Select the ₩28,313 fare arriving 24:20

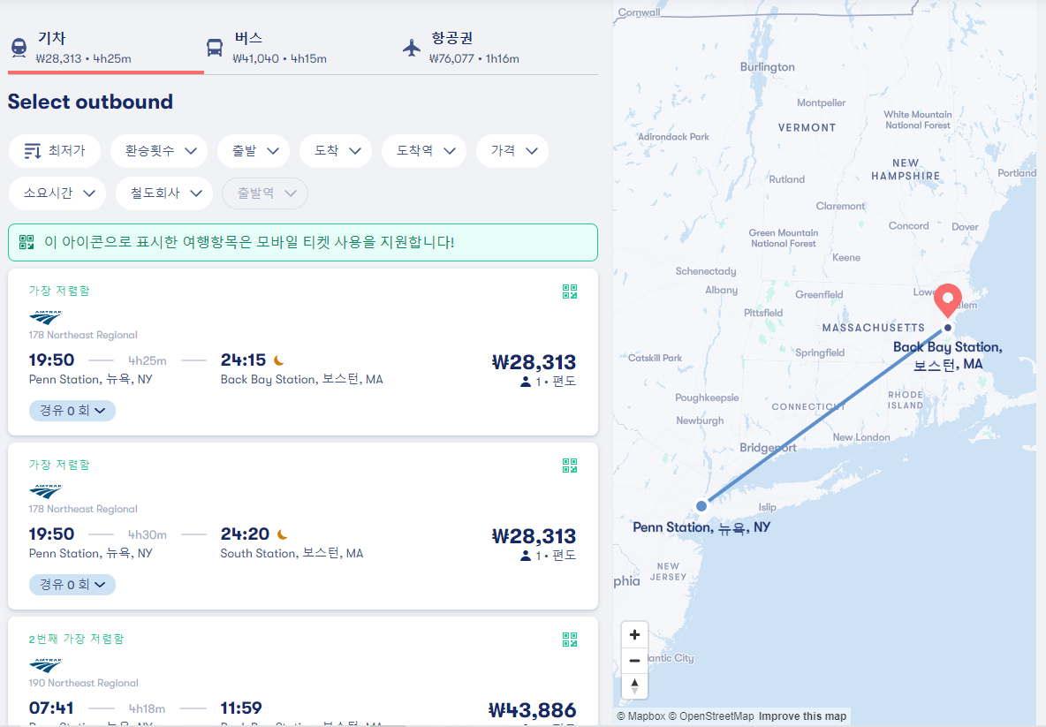[x=534, y=536]
